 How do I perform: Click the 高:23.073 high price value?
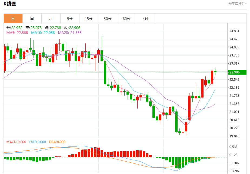34,28
